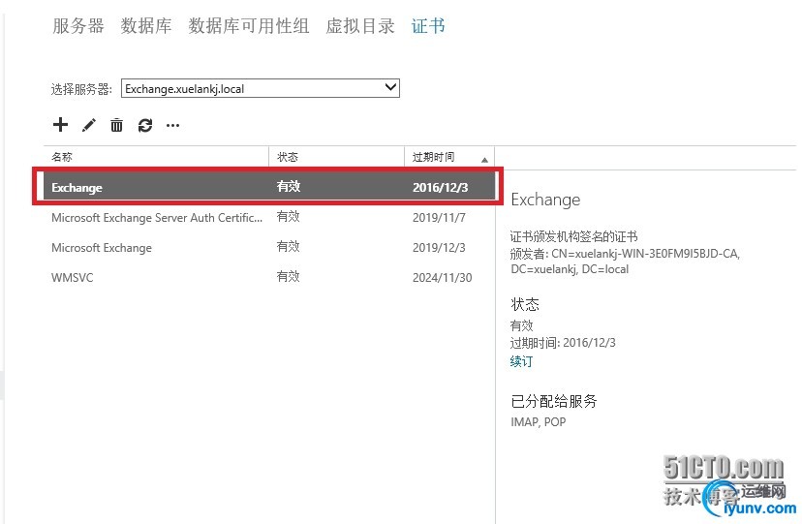The image size is (802, 524).
Task: Click the 证书颁发机构签名的证书 detail text
Action: tap(573, 236)
